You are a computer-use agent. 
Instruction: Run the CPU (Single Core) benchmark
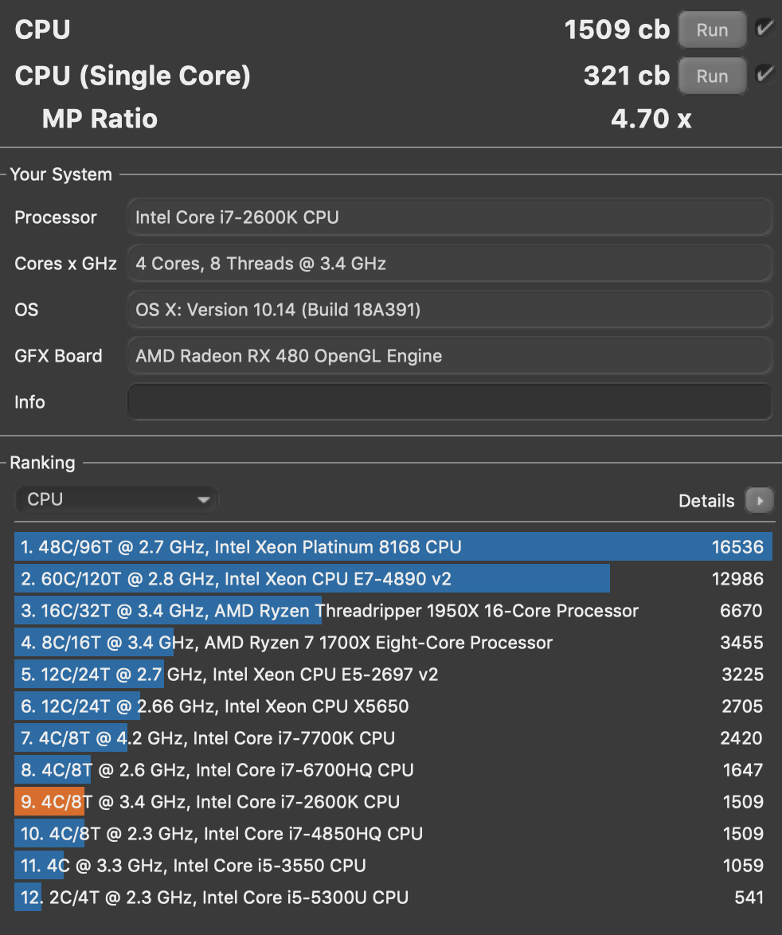(x=712, y=76)
